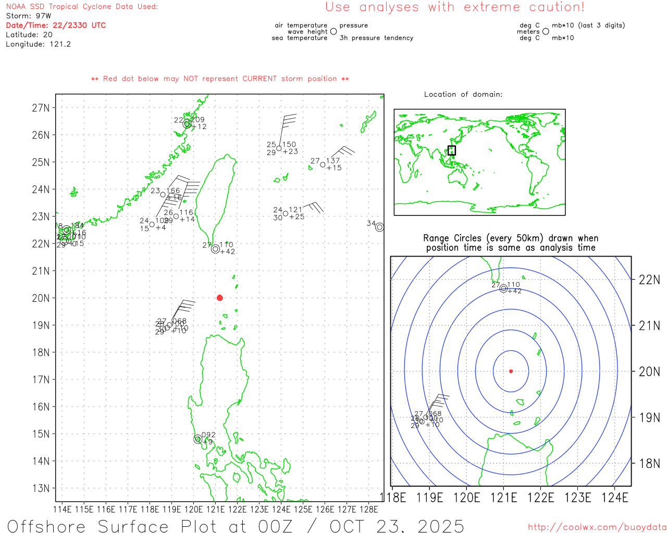Viewport: 667px width, 533px height.
Task: Open the coolwx.com/buoydata link
Action: point(597,527)
